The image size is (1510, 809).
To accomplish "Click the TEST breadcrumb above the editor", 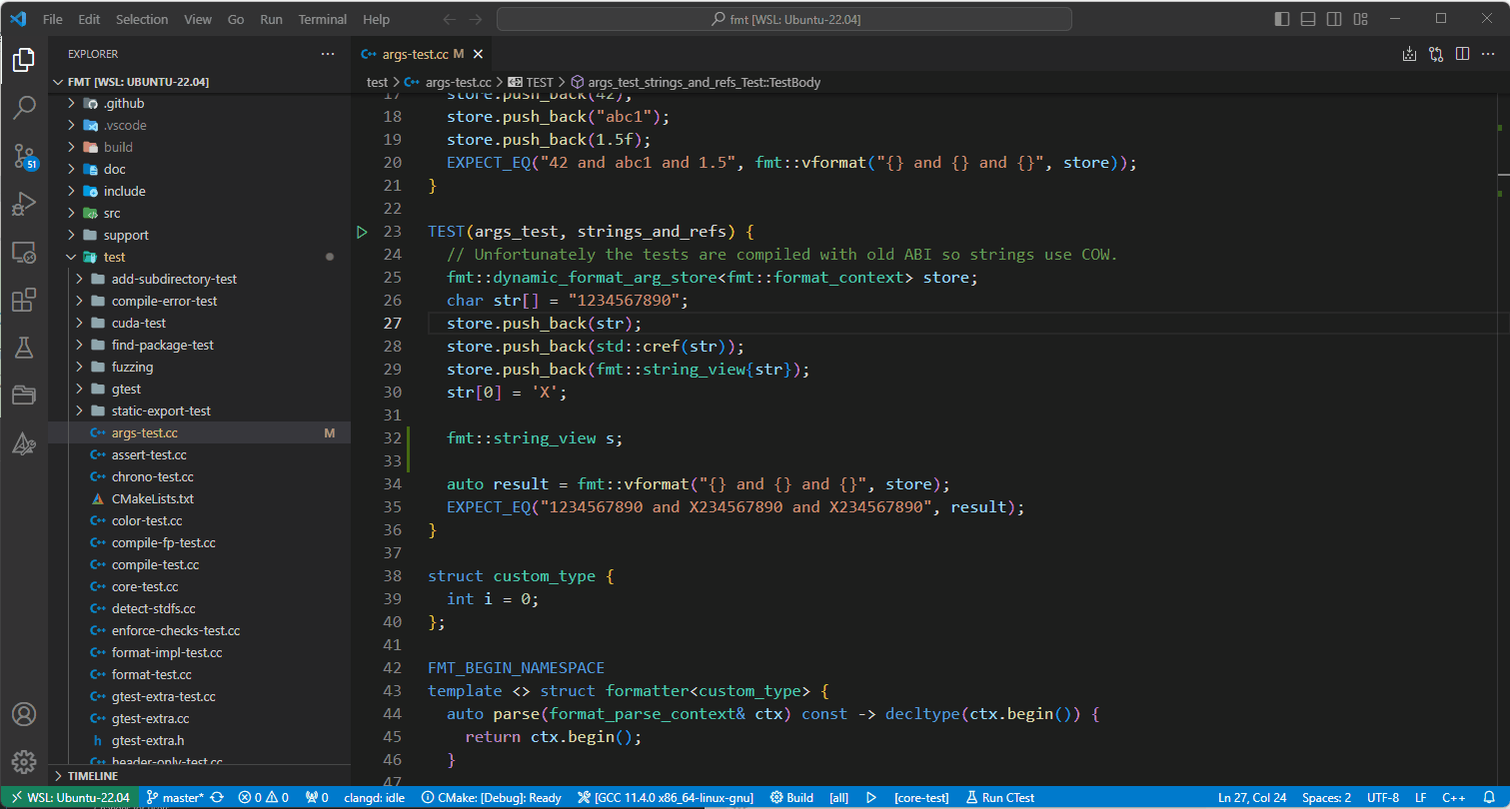I will click(x=538, y=83).
